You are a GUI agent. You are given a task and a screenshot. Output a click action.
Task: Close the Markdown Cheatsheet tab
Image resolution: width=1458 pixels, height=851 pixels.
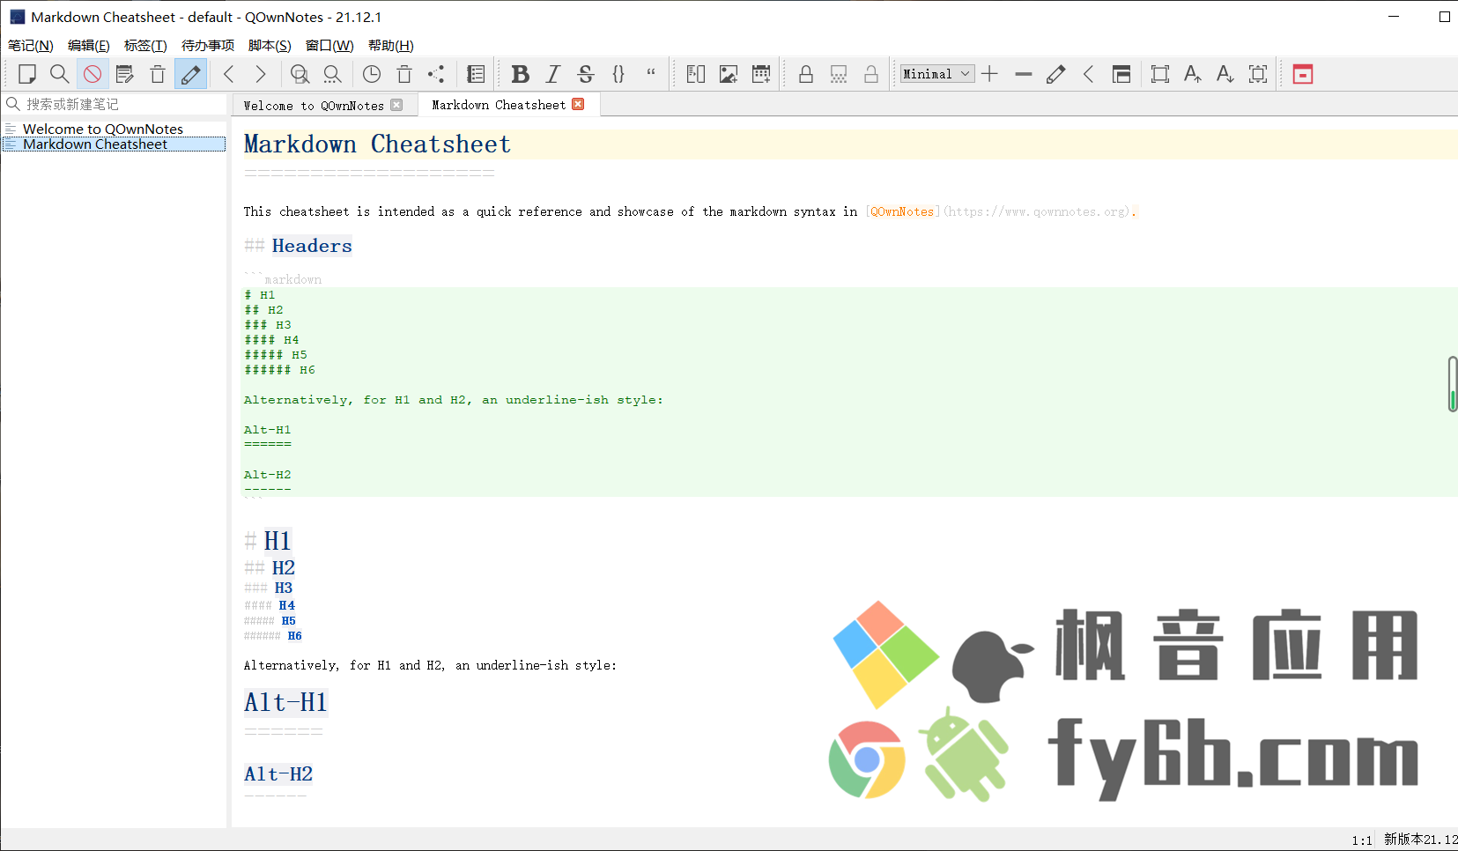tap(578, 104)
